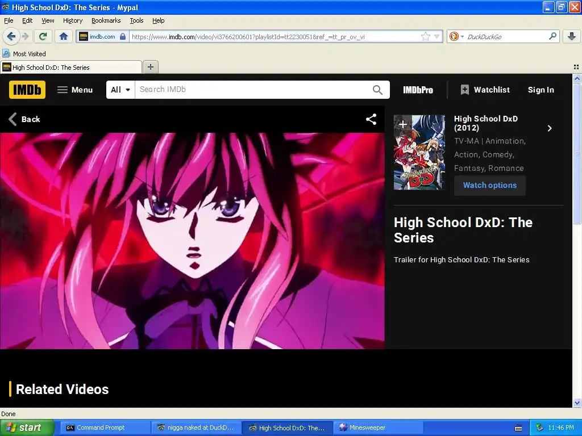Bookmark this page with the star icon
Viewport: 582px width, 436px height.
coord(425,36)
